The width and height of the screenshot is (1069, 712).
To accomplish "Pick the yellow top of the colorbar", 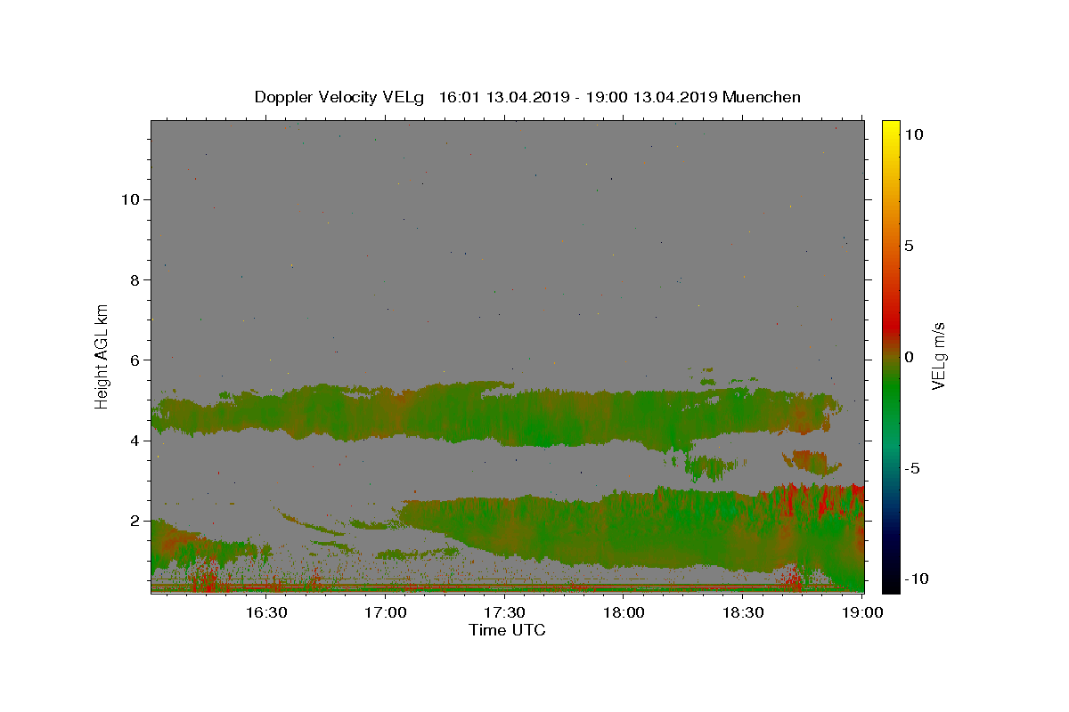I will click(x=890, y=126).
